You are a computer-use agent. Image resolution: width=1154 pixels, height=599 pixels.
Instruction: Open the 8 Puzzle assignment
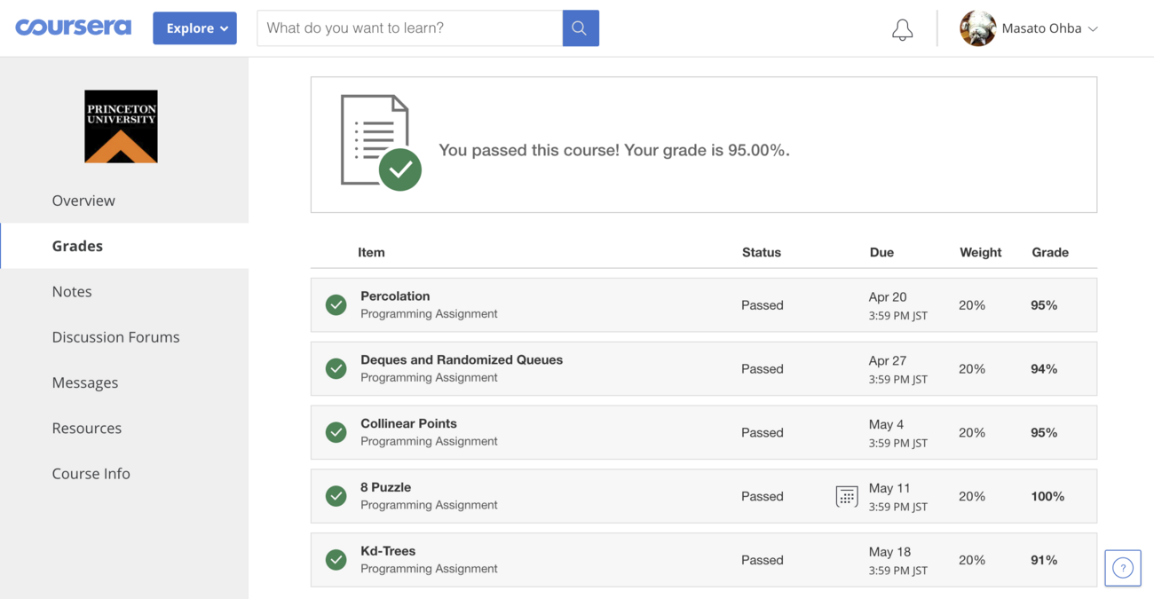pyautogui.click(x=385, y=487)
